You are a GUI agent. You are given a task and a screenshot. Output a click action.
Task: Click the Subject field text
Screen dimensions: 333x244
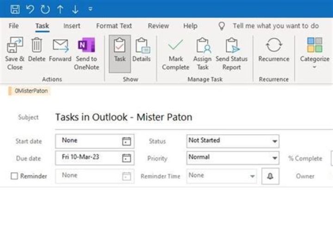point(124,117)
